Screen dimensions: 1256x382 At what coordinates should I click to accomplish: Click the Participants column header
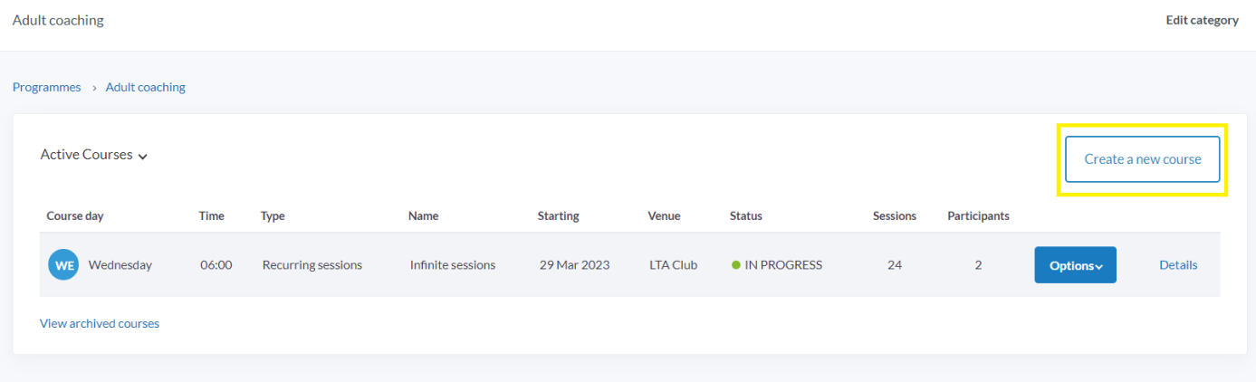coord(978,216)
